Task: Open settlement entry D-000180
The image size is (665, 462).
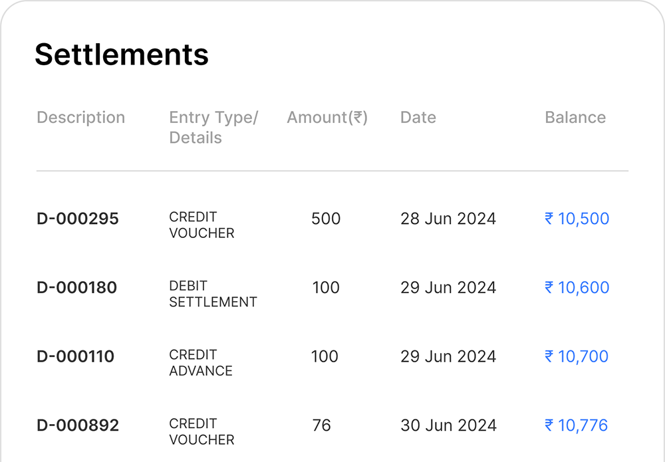Action: [76, 287]
